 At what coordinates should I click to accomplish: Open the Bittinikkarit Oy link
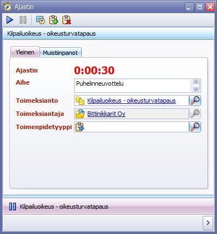click(106, 114)
